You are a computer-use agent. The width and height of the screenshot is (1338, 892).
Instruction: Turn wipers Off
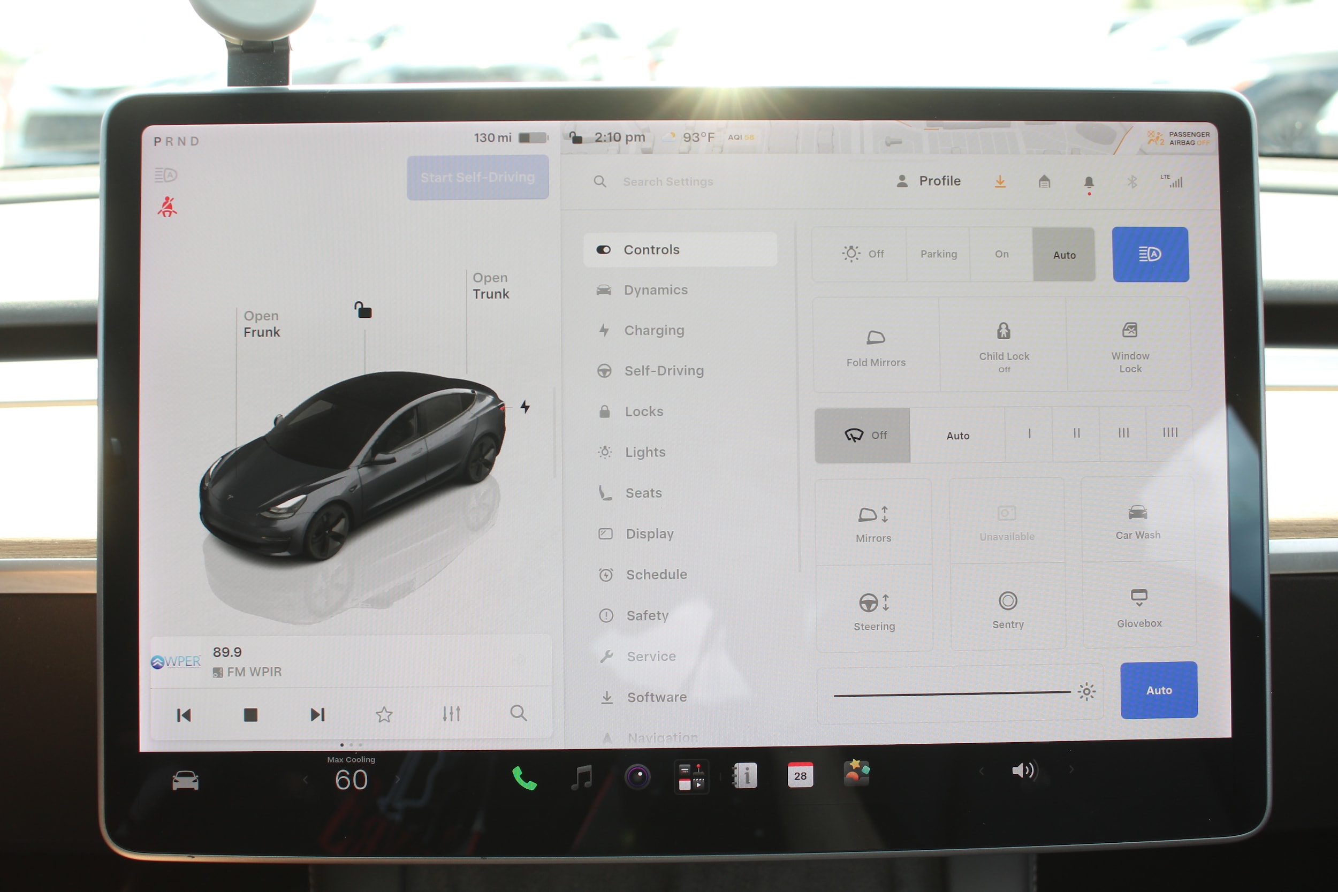tap(862, 436)
